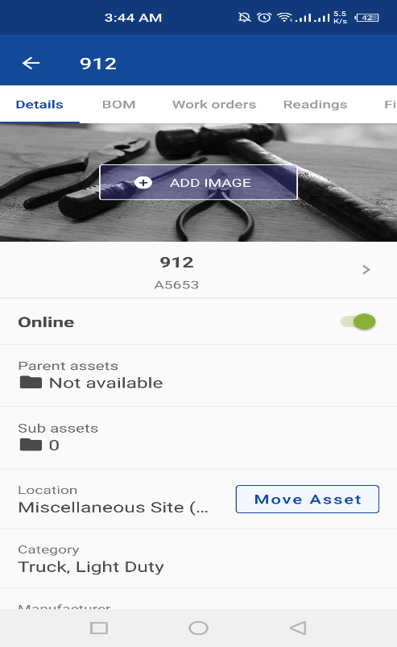Tap the battery indicator icon
Image resolution: width=397 pixels, height=647 pixels.
click(x=366, y=18)
